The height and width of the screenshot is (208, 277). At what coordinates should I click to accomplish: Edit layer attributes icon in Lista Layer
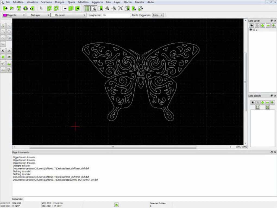pyautogui.click(x=274, y=26)
